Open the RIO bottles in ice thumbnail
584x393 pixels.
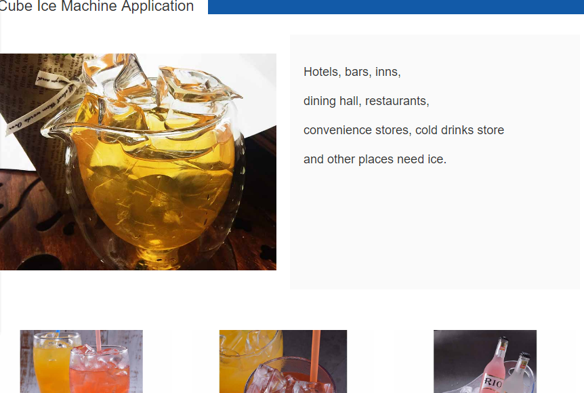(x=485, y=361)
